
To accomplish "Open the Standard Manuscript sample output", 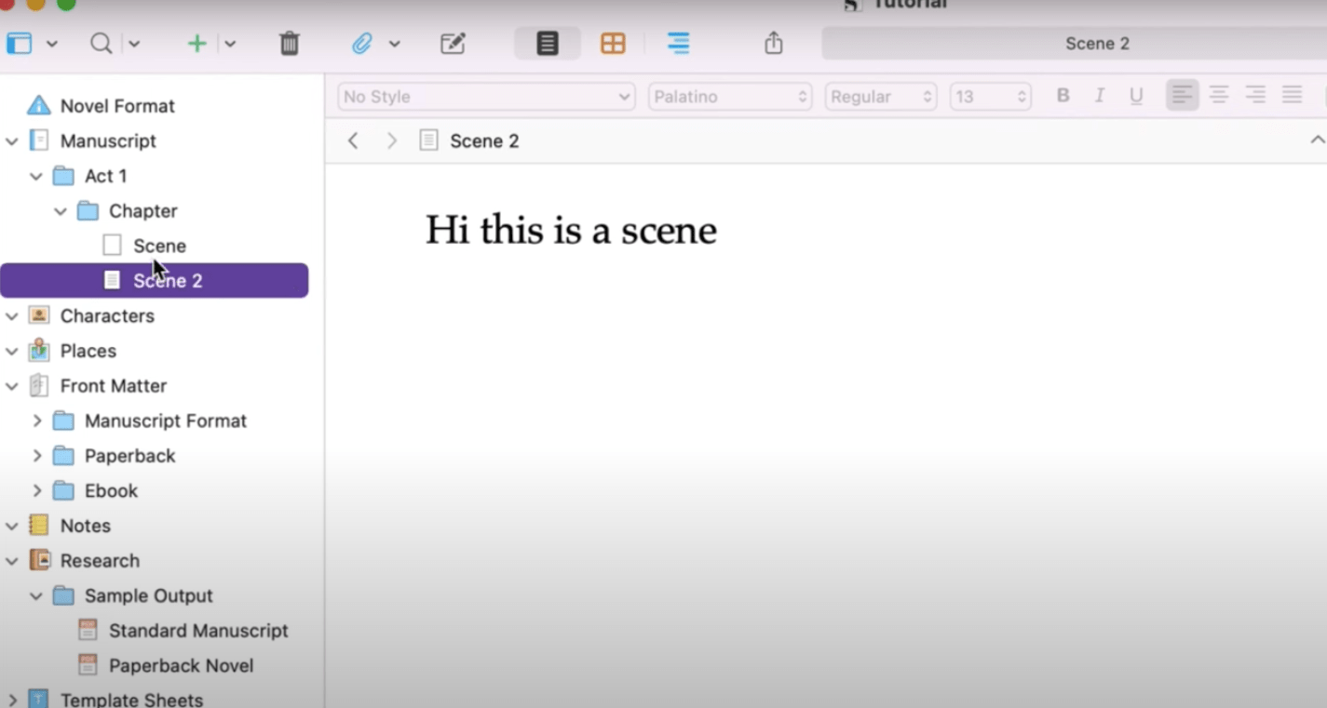I will 197,630.
